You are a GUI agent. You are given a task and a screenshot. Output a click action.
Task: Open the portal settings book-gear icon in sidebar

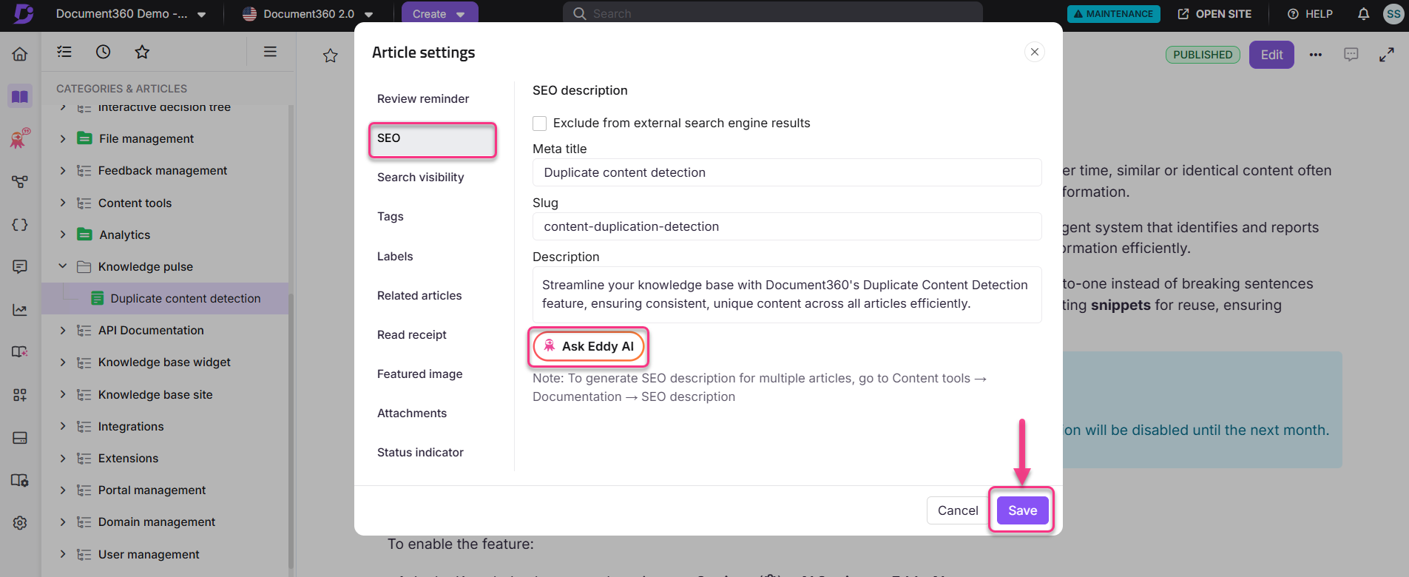(x=20, y=480)
